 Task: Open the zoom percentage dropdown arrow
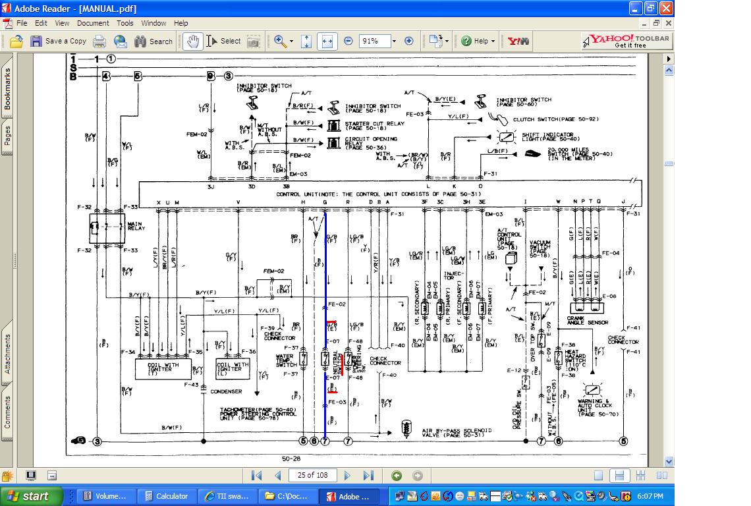pyautogui.click(x=394, y=42)
